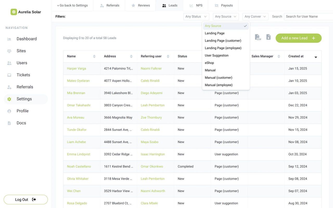Sort table by Name column arrows
This screenshot has width=333, height=208.
click(94, 56)
